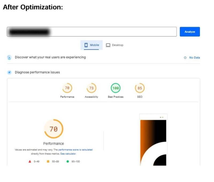Click the real users experience icon
The image size is (214, 182).
point(9,58)
